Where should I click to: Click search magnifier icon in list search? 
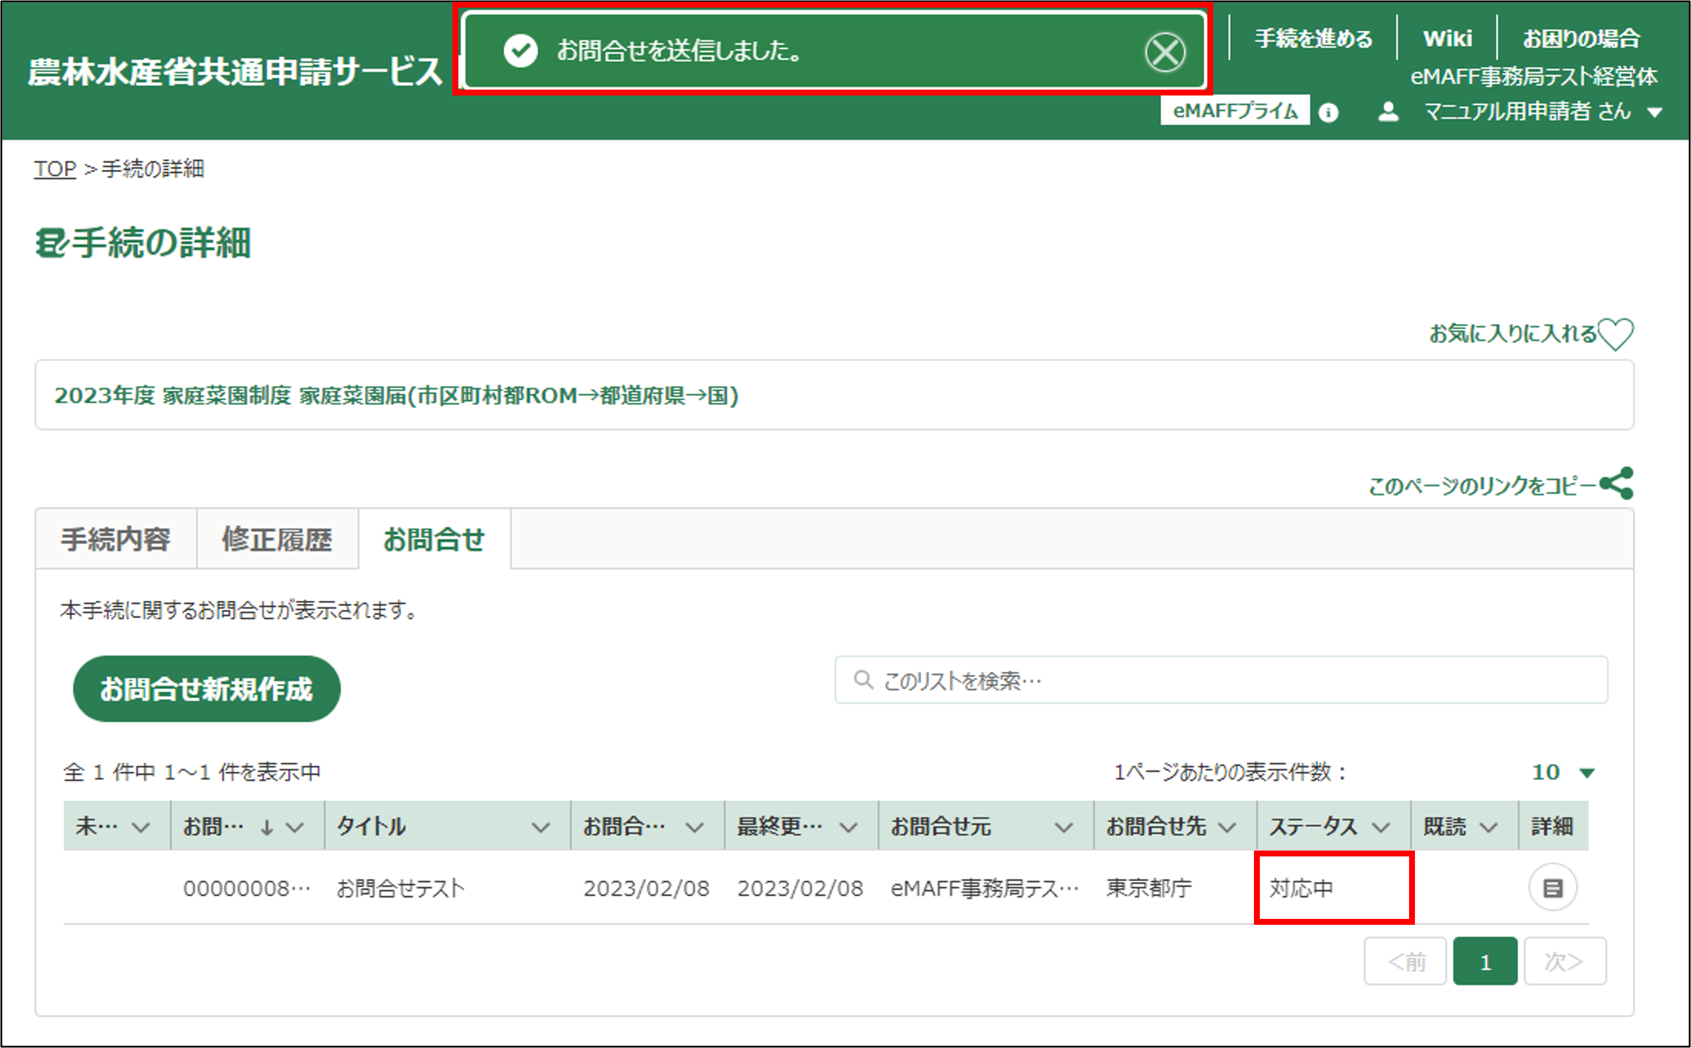coord(863,680)
